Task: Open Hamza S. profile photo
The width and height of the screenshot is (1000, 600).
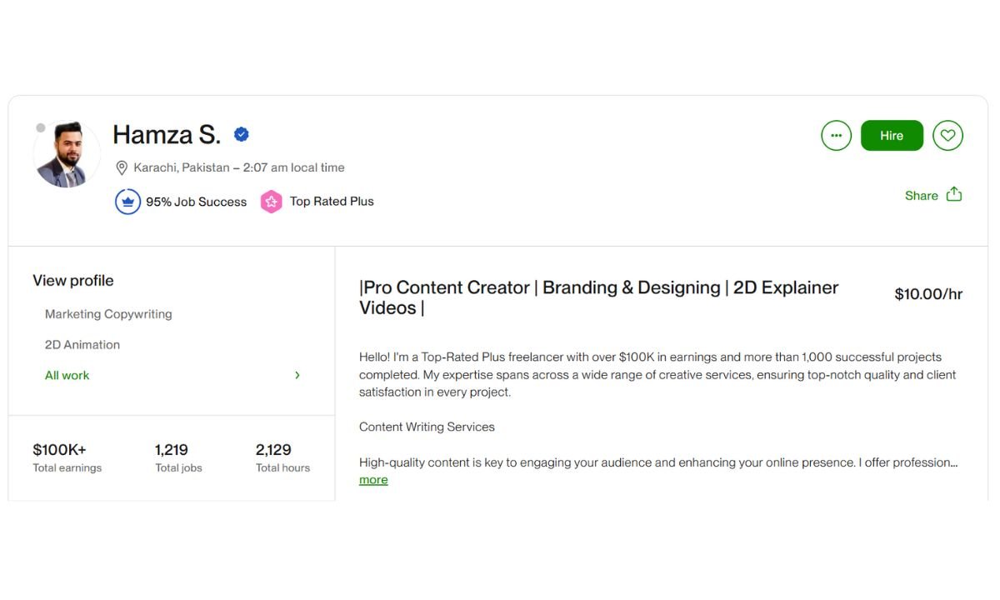Action: click(x=67, y=155)
